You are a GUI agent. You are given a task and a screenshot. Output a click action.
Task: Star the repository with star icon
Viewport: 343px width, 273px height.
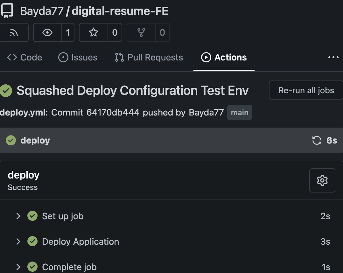[94, 32]
